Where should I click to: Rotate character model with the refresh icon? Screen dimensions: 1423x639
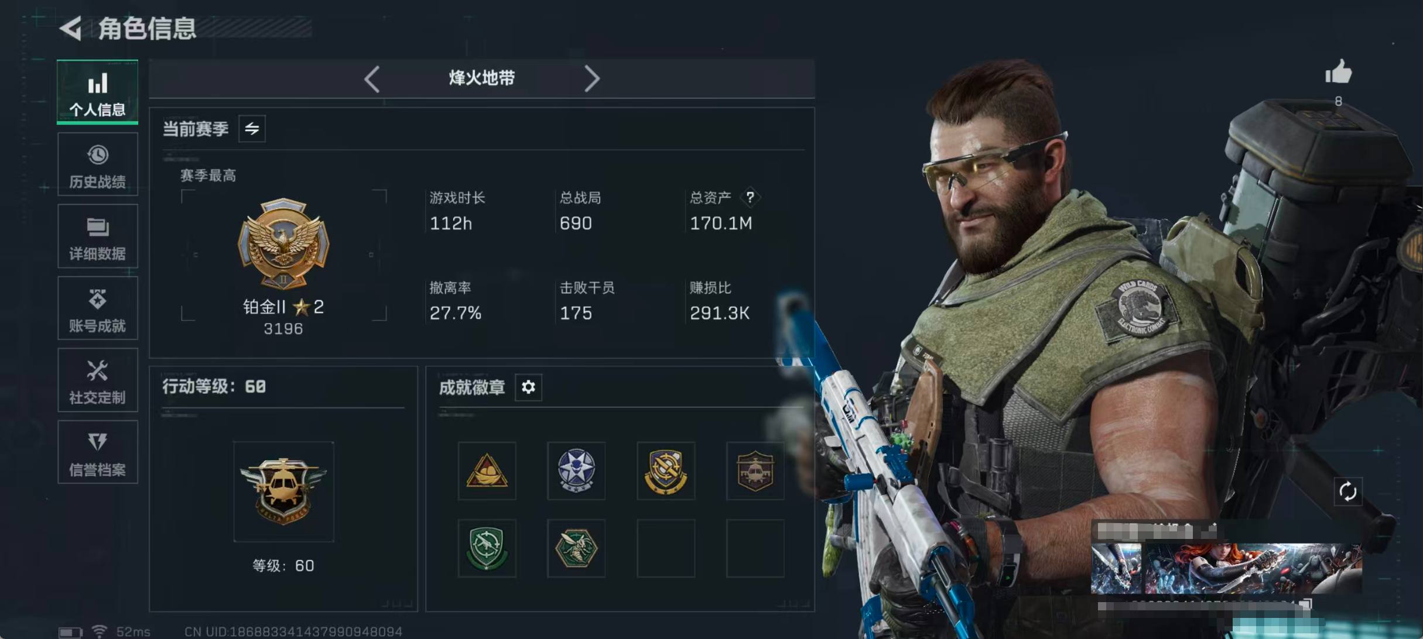(x=1347, y=492)
